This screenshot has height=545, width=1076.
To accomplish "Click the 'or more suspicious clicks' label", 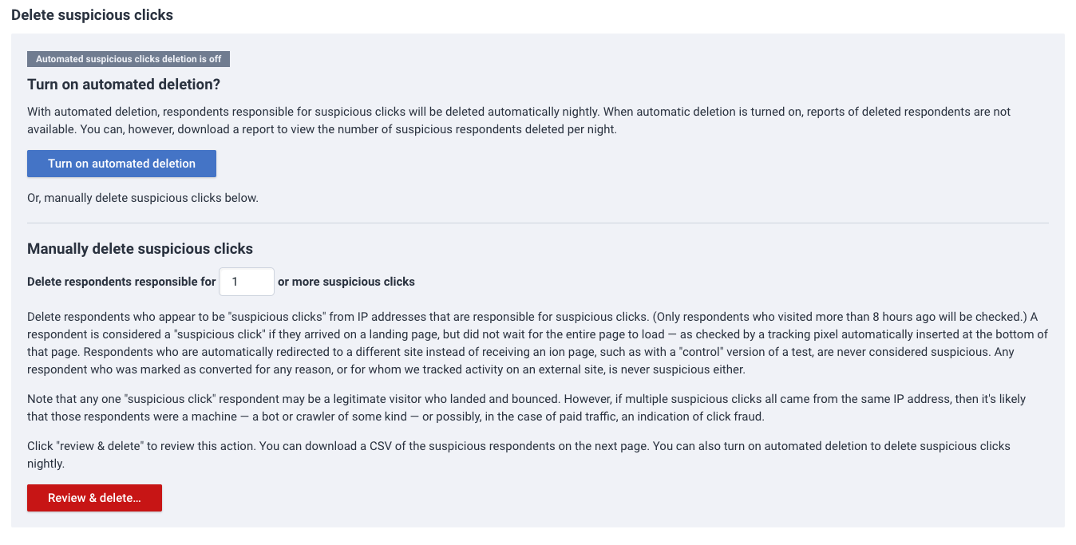I will point(346,282).
